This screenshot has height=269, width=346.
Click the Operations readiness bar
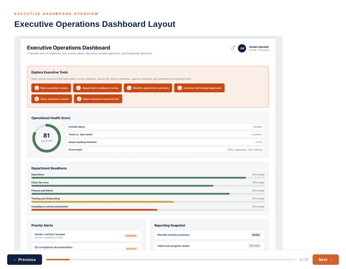click(148, 178)
